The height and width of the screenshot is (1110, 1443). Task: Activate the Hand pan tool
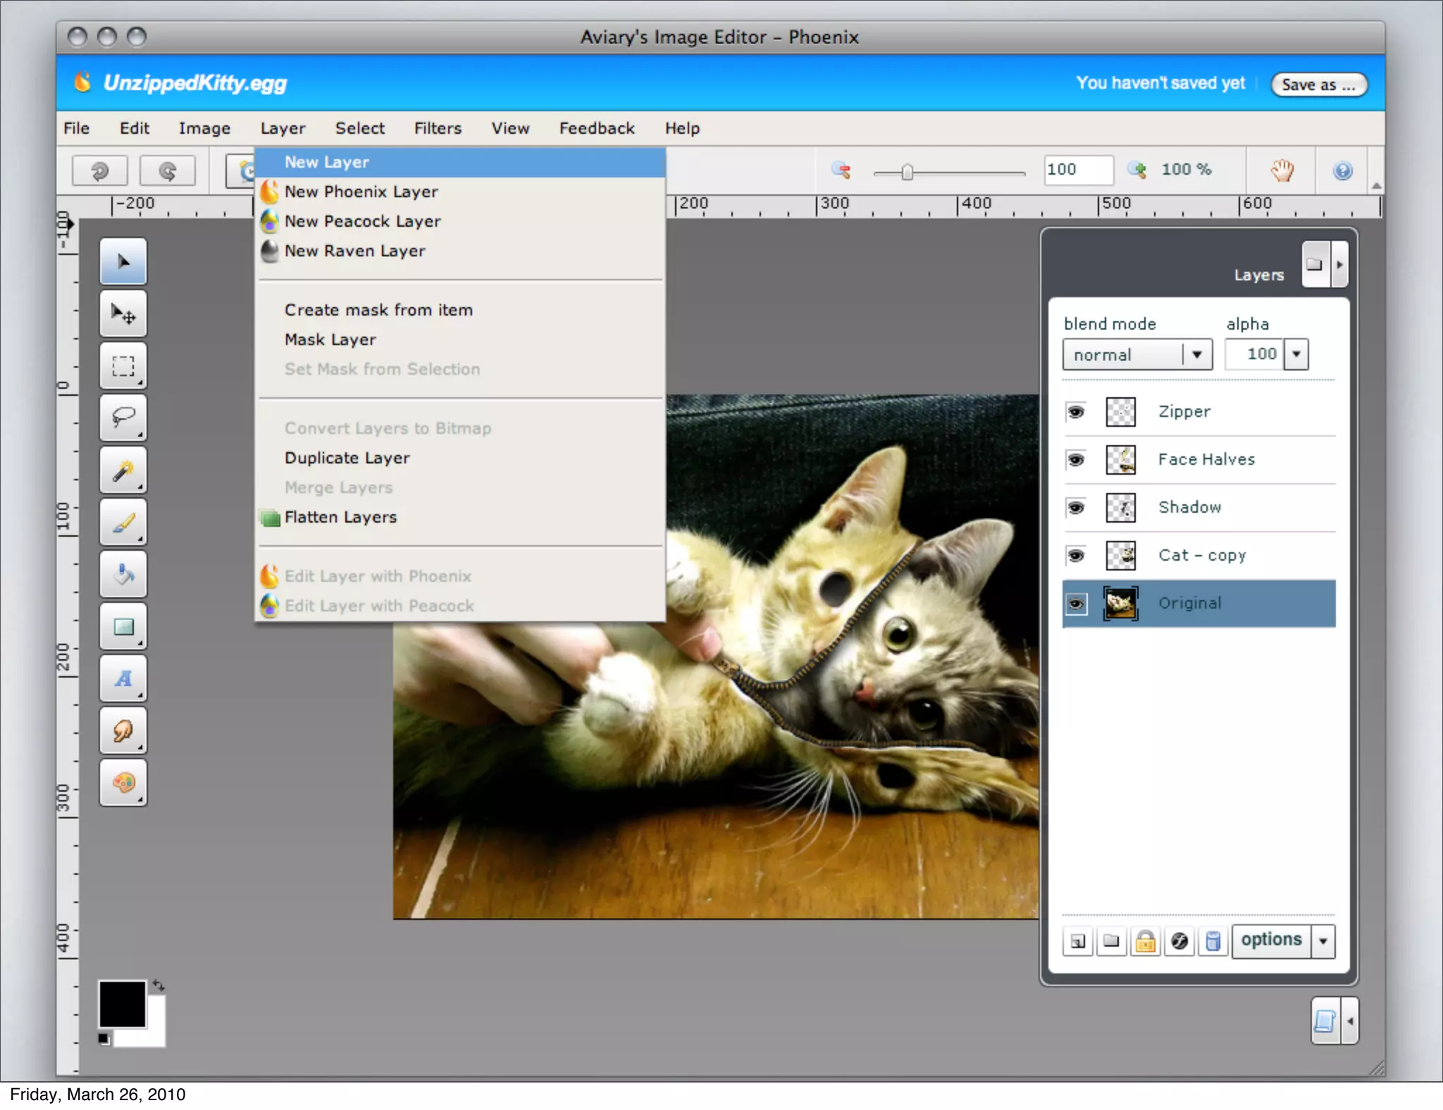(1282, 170)
